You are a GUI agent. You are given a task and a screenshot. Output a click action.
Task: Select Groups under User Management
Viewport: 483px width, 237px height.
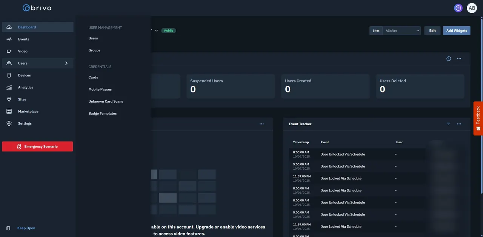tap(94, 50)
